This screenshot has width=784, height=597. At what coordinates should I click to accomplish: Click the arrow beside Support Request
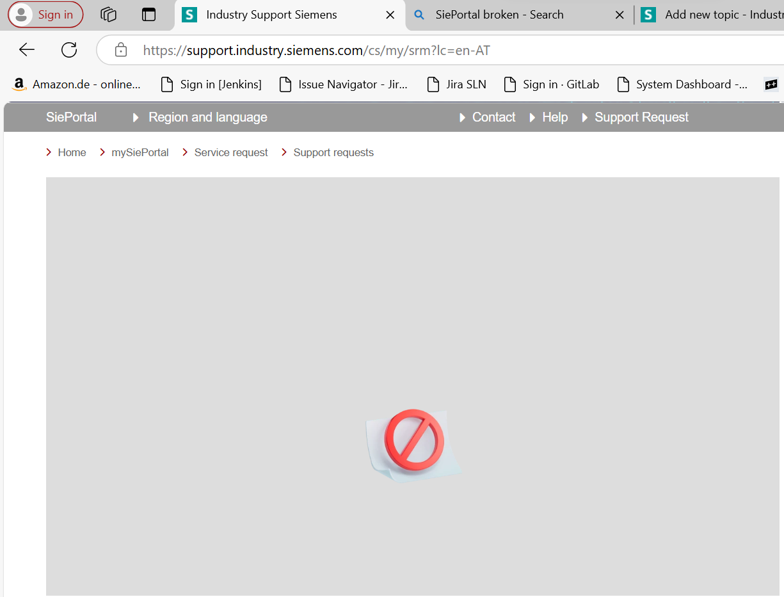[x=585, y=118]
